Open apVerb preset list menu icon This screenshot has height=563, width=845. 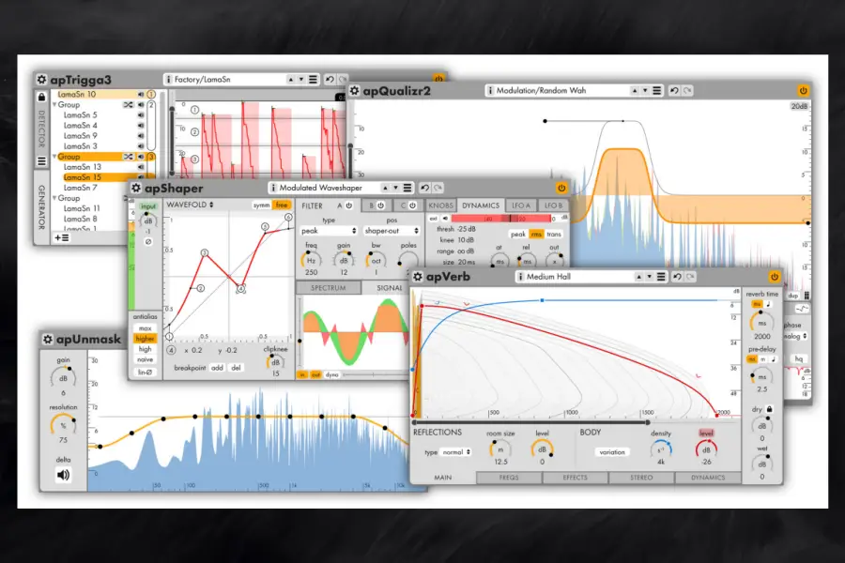(x=661, y=277)
